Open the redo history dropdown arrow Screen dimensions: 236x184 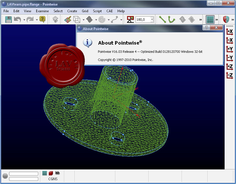click(x=37, y=20)
